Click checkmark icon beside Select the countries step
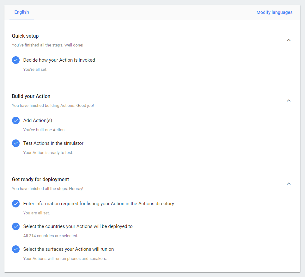This screenshot has height=277, width=305. pos(16,226)
